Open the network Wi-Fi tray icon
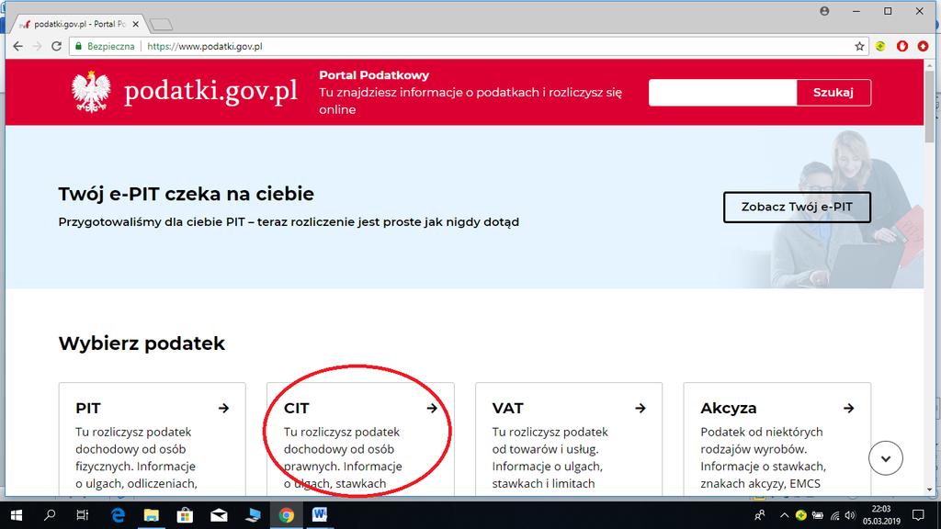This screenshot has width=941, height=529. pyautogui.click(x=834, y=516)
